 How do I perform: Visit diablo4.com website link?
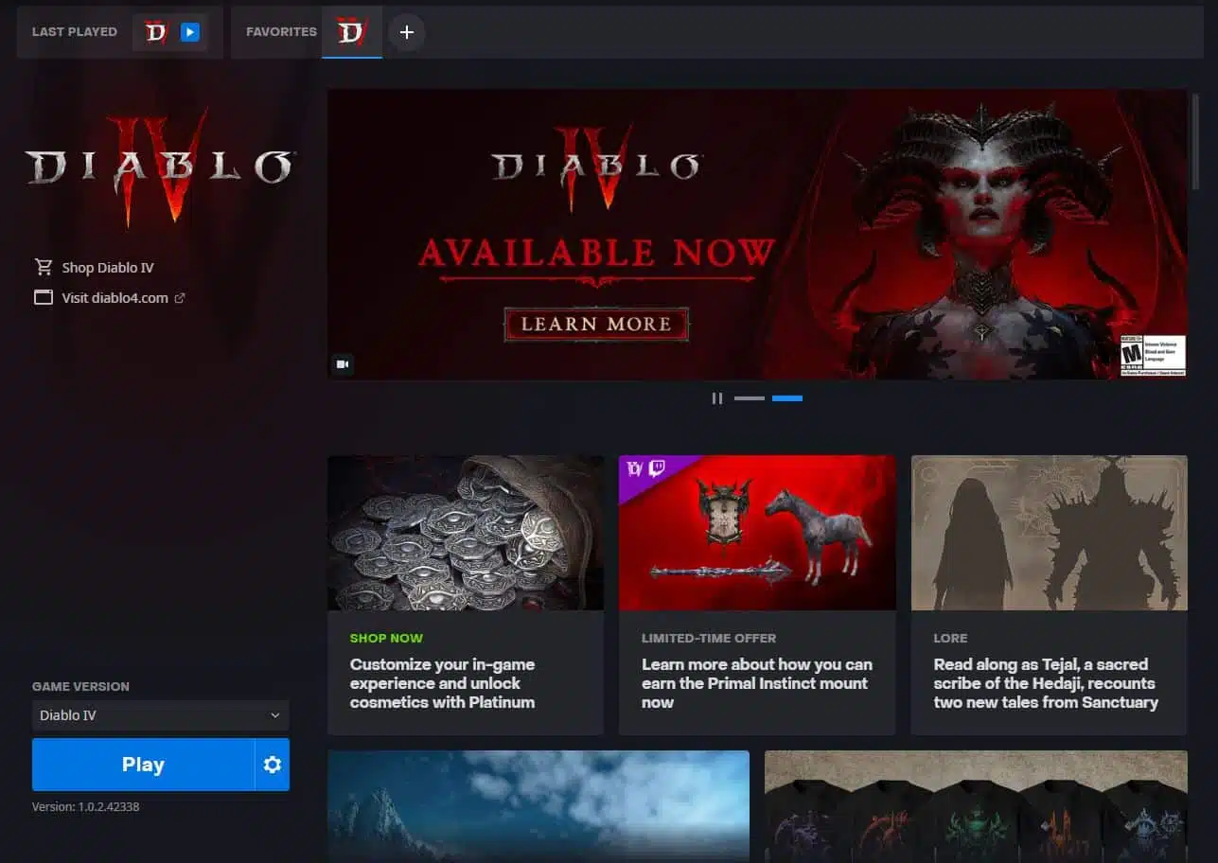point(115,298)
